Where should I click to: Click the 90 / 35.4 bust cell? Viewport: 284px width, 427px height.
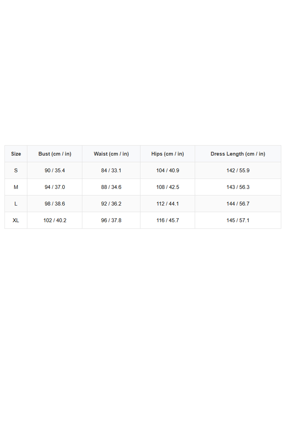pyautogui.click(x=55, y=171)
